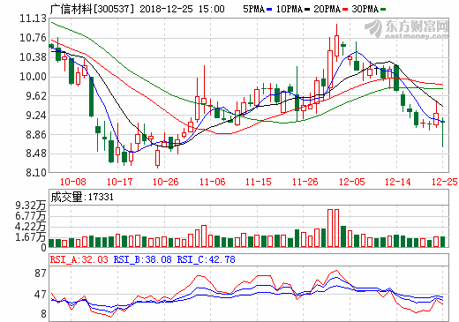Click the 8 RSI axis label
The image size is (459, 322).
point(43,314)
